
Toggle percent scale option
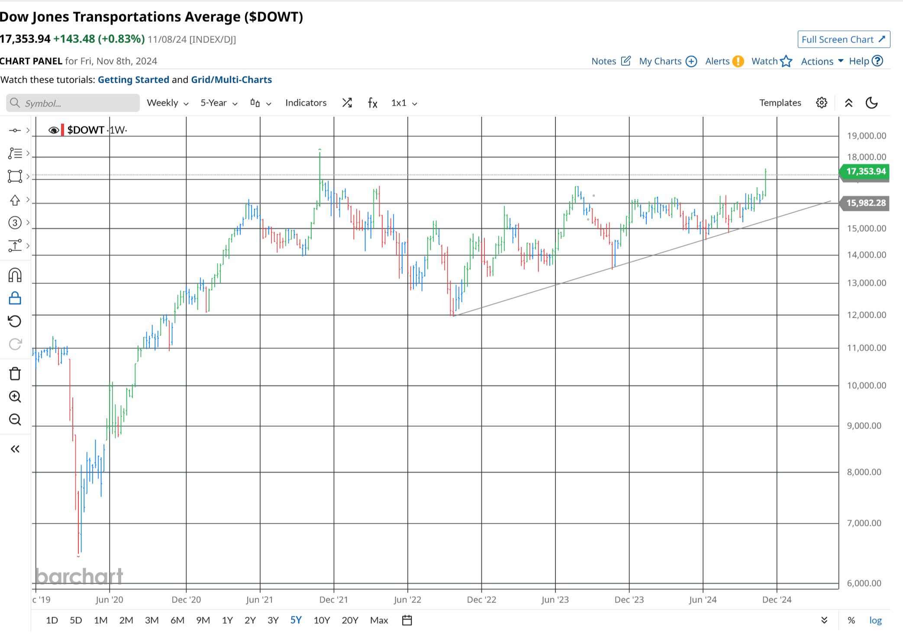point(851,620)
